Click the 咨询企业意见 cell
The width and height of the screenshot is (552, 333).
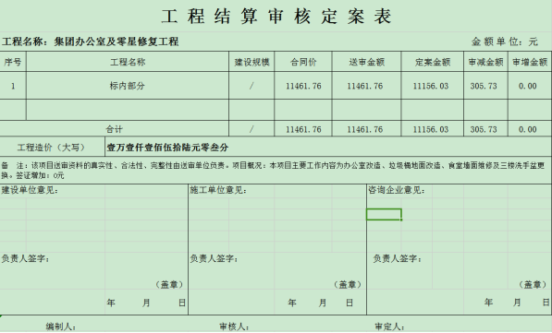point(397,190)
